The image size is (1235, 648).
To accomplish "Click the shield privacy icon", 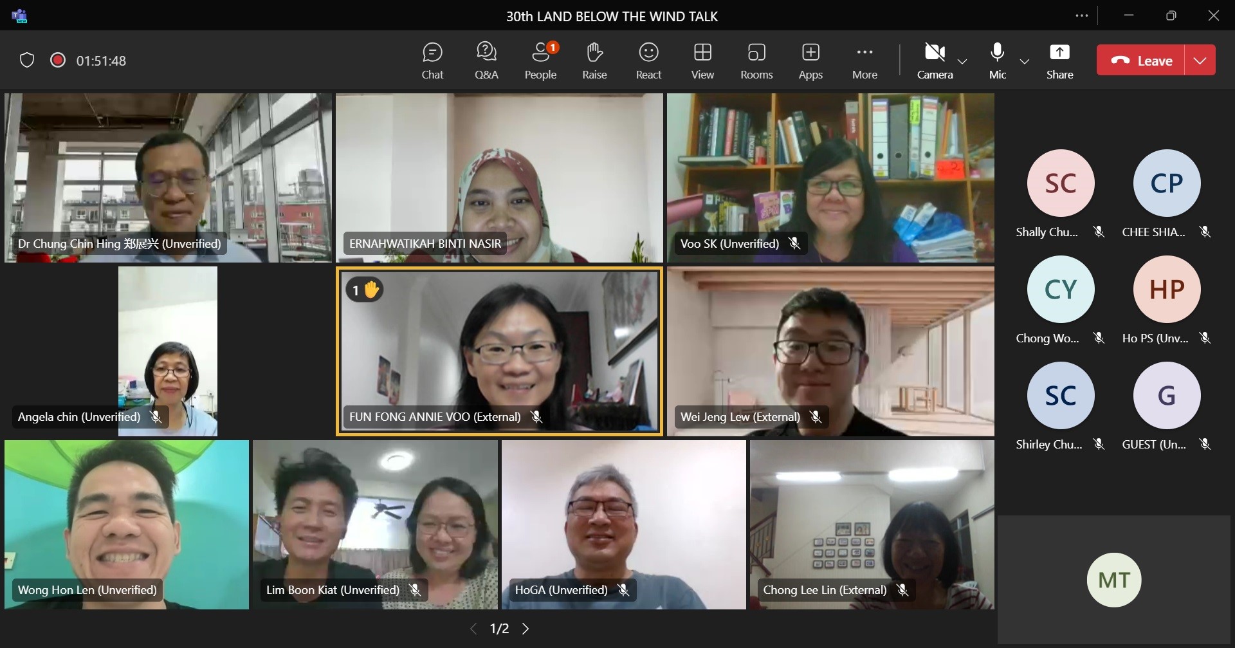I will [x=27, y=60].
